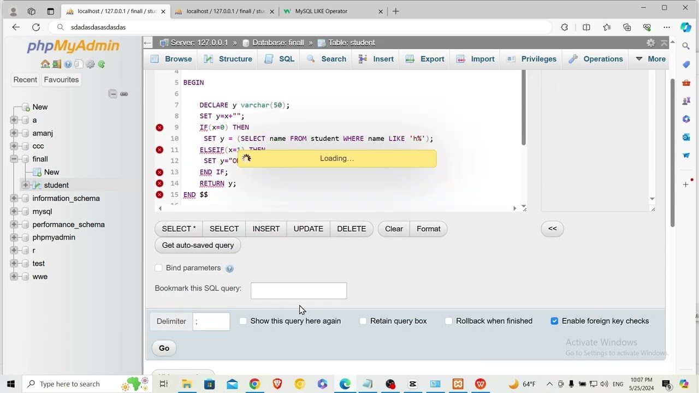Click the browser address bar
This screenshot has width=699, height=393.
tap(300, 27)
